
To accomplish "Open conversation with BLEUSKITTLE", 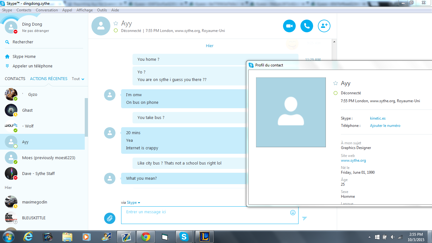I will (42, 218).
